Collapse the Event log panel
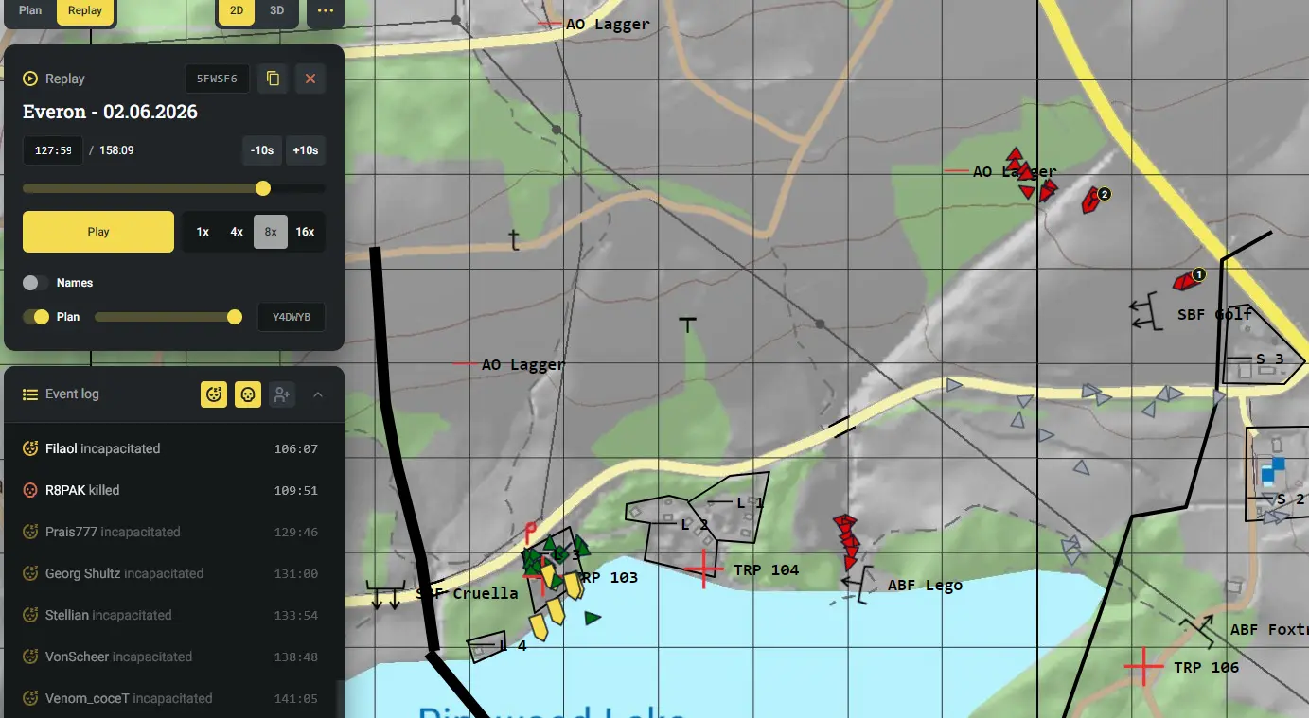 [318, 394]
